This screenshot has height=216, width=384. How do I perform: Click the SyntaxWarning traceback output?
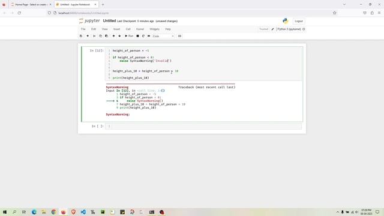pos(170,101)
